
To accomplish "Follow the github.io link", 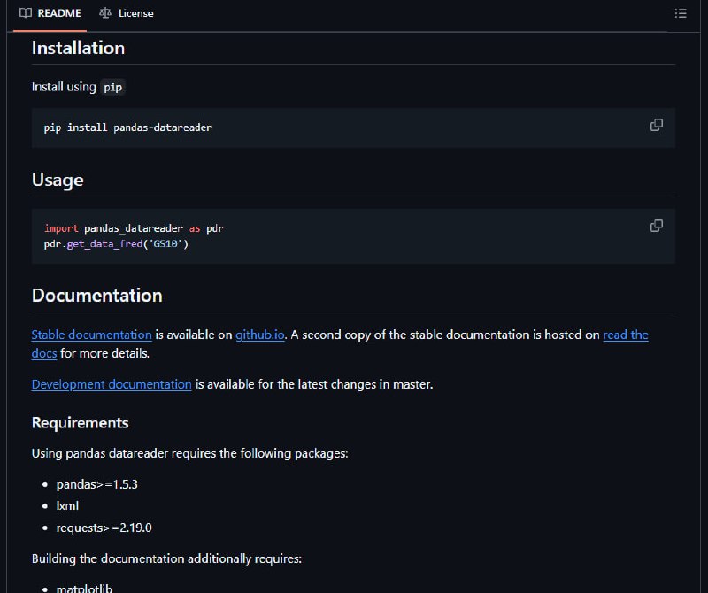I will (260, 335).
